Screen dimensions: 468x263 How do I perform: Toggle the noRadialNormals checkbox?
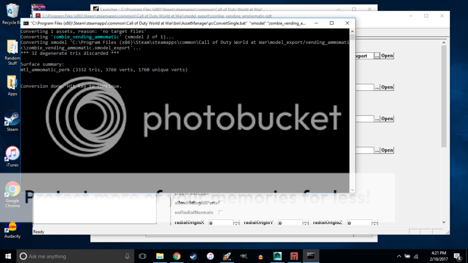[220, 212]
